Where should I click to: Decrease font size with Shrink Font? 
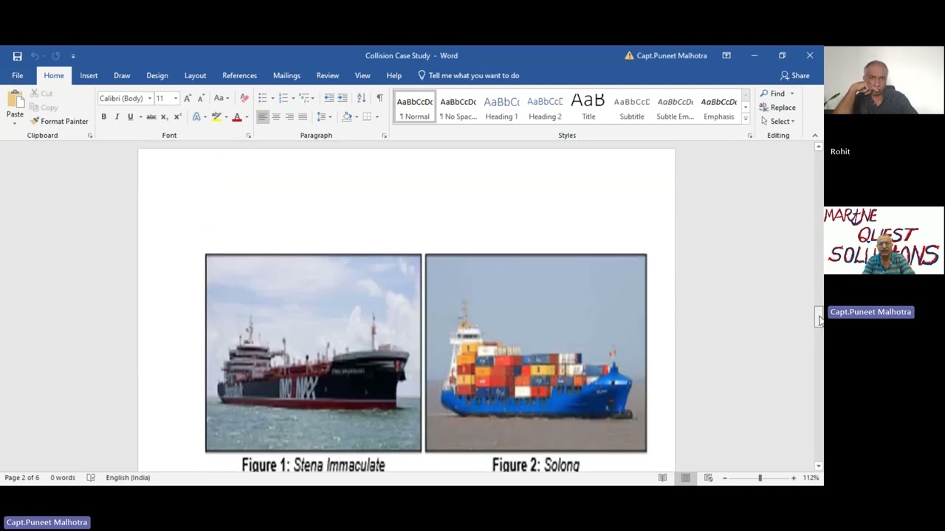201,98
